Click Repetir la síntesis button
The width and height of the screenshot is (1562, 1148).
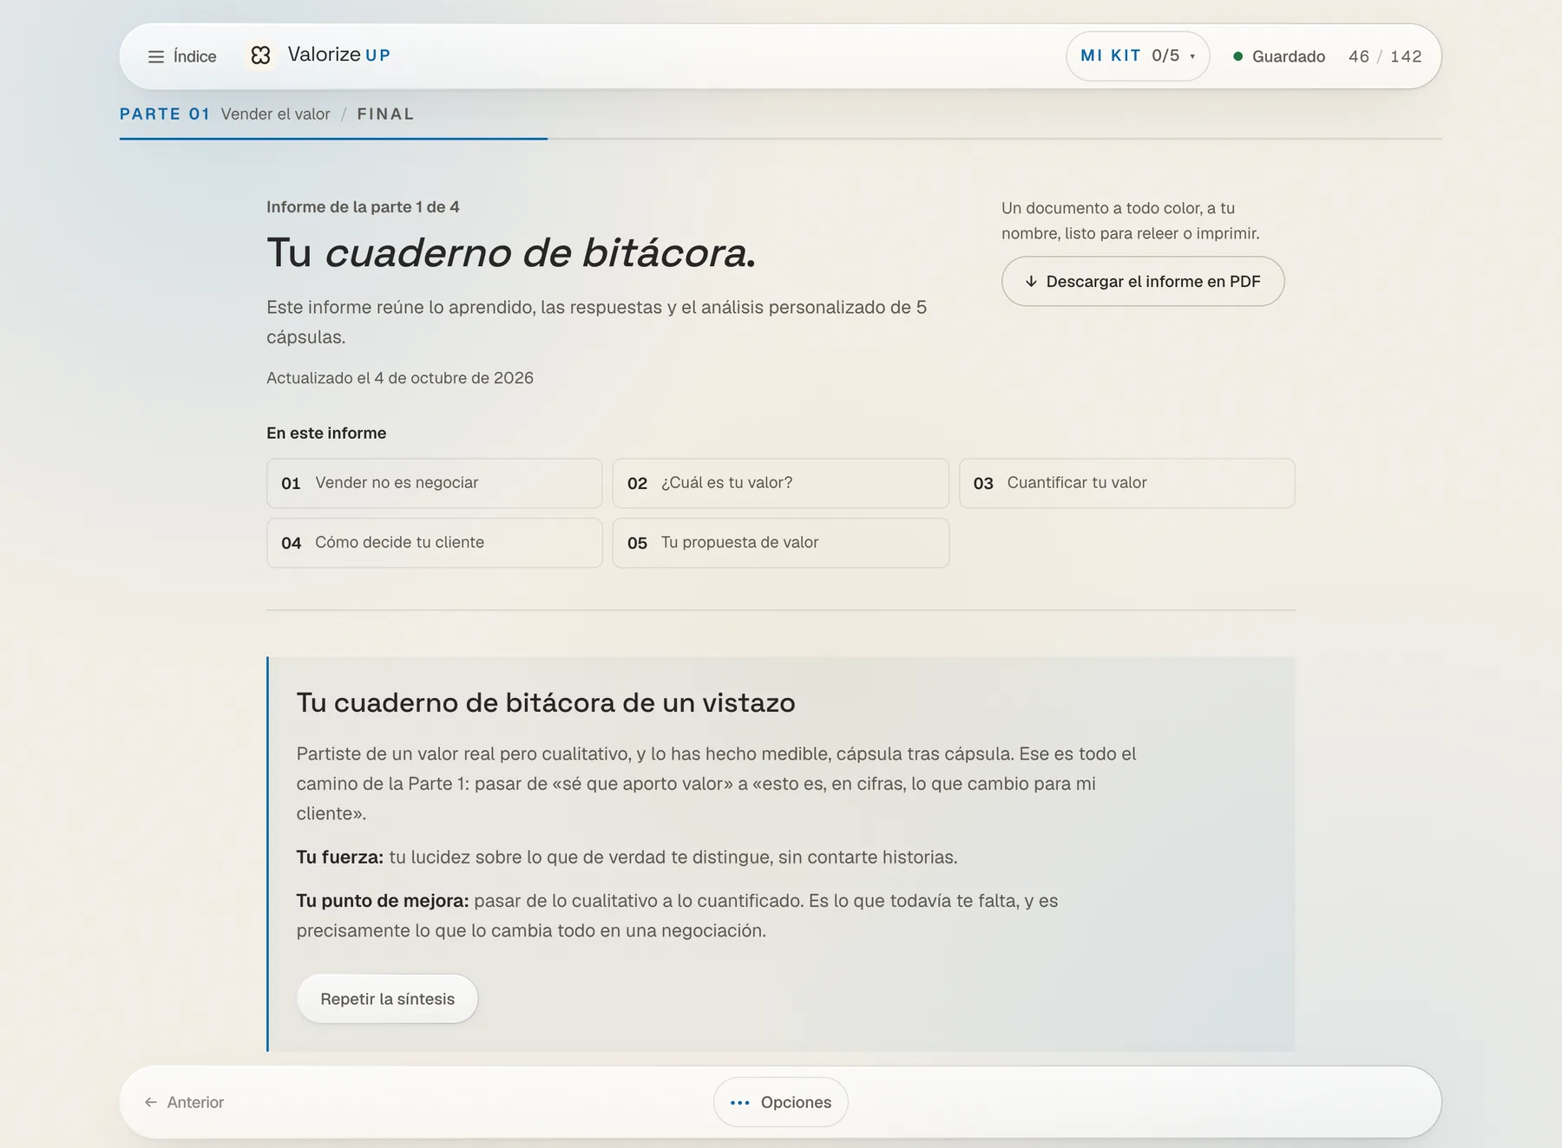point(387,999)
